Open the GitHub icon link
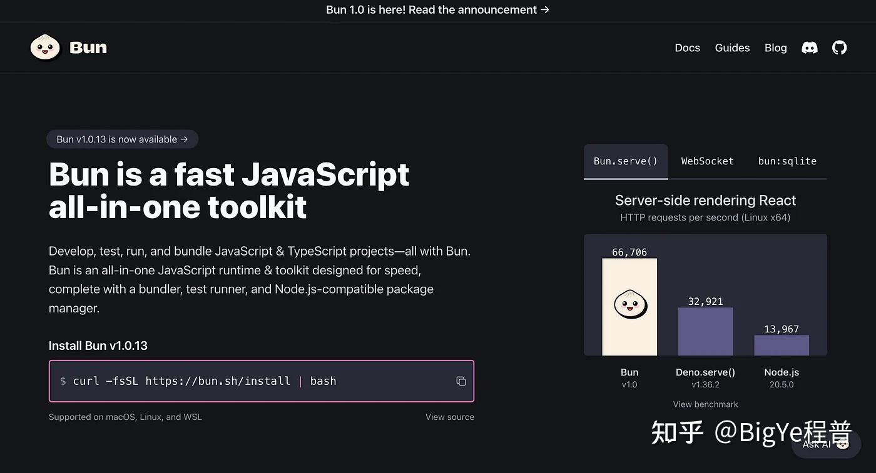This screenshot has width=876, height=473. tap(839, 48)
